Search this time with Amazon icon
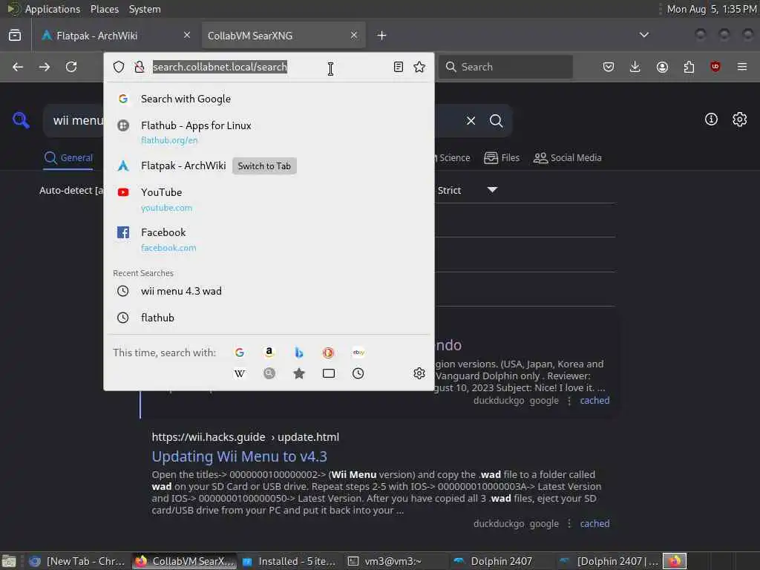Viewport: 760px width, 570px height. tap(269, 353)
